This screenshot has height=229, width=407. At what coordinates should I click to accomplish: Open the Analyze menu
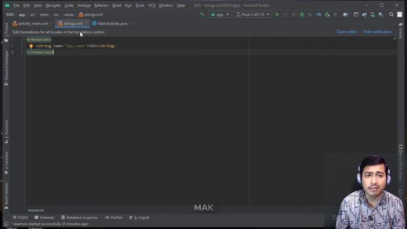pyautogui.click(x=84, y=6)
